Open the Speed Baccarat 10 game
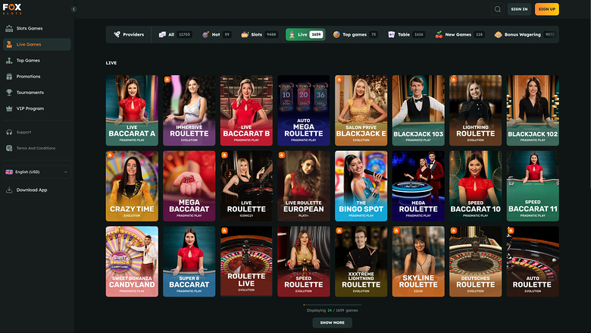Image resolution: width=591 pixels, height=333 pixels. pyautogui.click(x=476, y=186)
